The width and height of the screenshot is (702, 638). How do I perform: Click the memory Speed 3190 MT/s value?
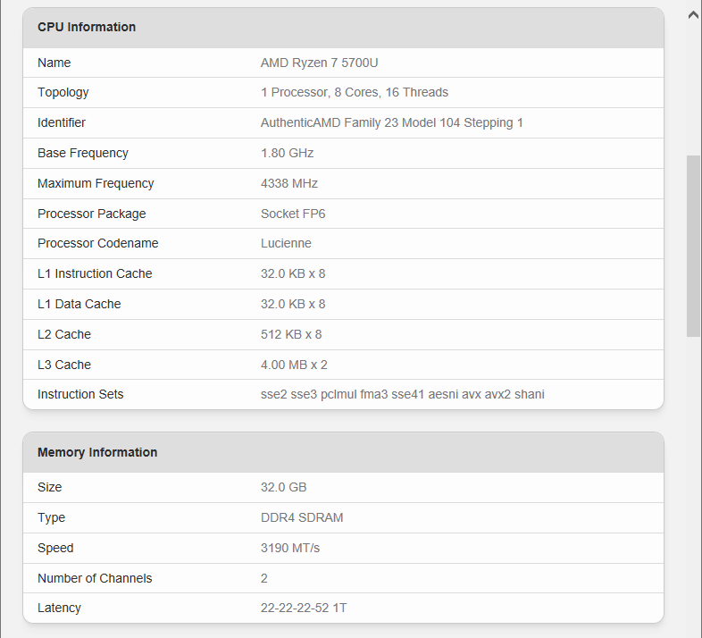click(x=289, y=548)
